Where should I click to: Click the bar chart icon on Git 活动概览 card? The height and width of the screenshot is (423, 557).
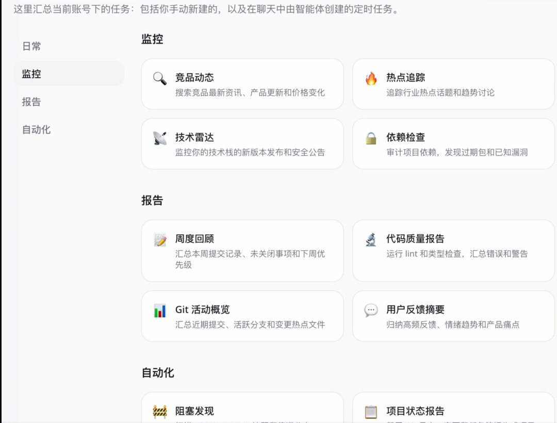pyautogui.click(x=160, y=310)
